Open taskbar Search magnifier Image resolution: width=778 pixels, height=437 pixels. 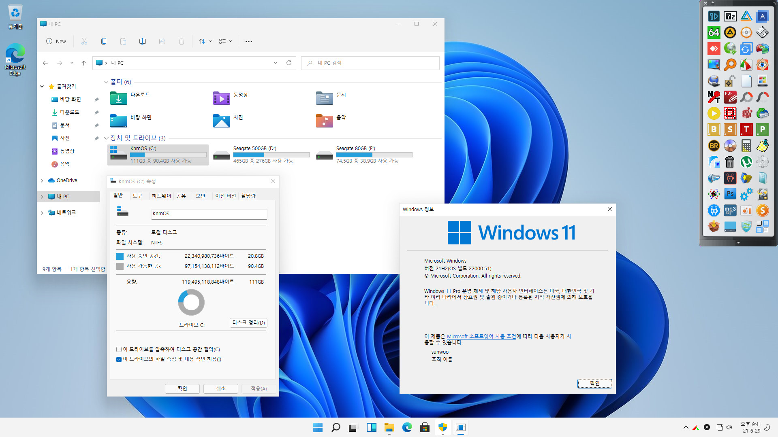pos(336,427)
